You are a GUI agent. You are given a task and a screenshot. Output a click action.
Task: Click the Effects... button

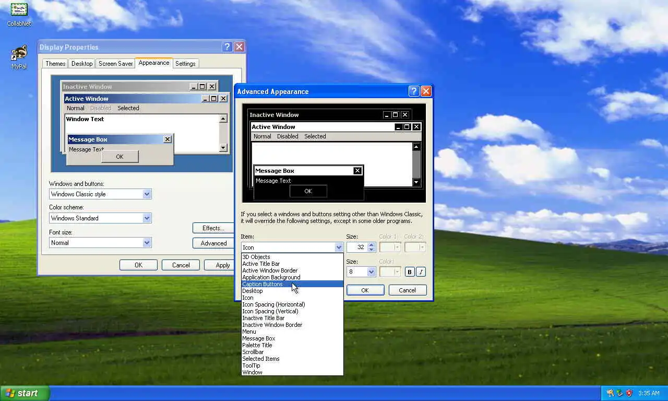213,228
